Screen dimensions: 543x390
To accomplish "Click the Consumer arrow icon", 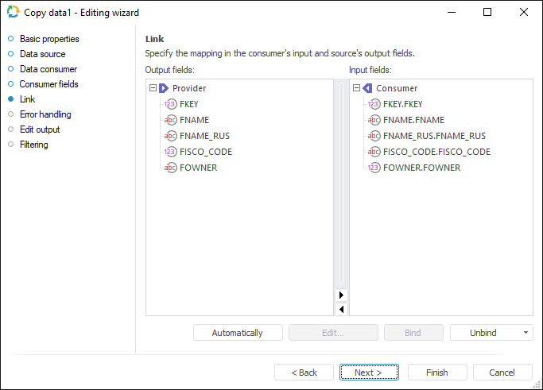I will (x=367, y=88).
